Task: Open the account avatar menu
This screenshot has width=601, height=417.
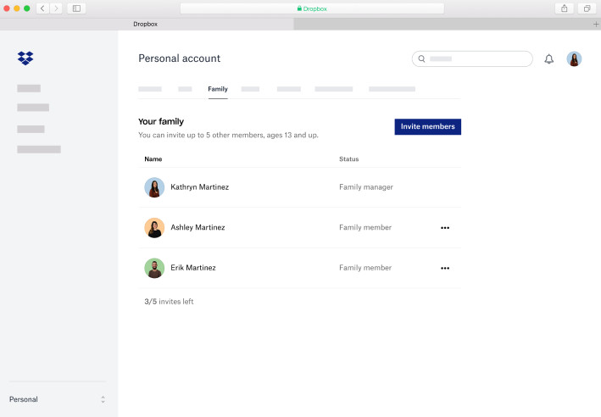Action: point(574,59)
